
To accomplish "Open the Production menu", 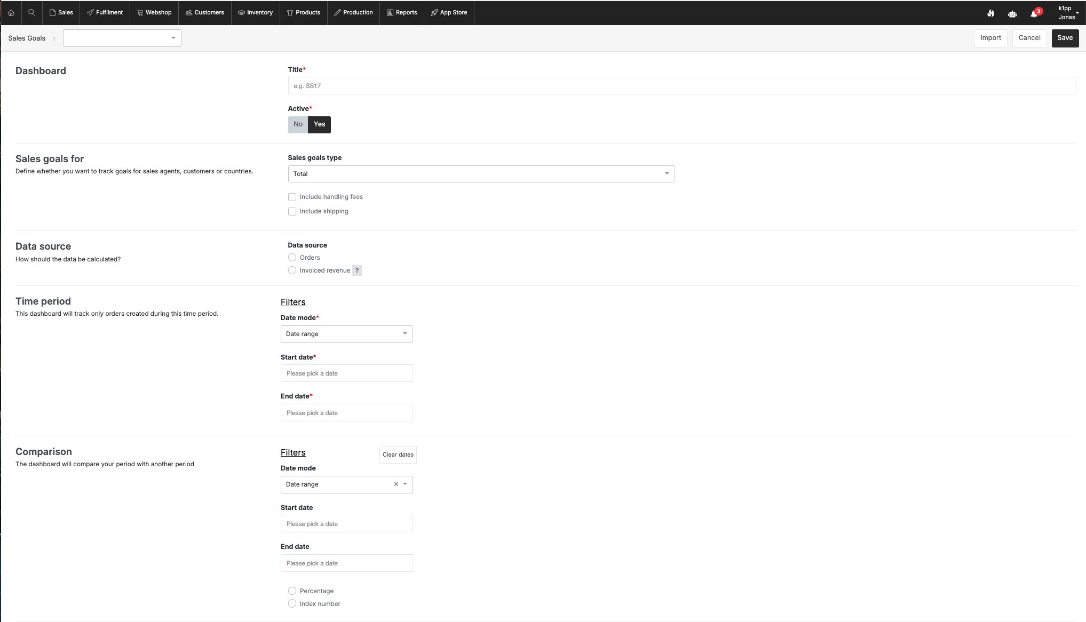I will [x=353, y=13].
